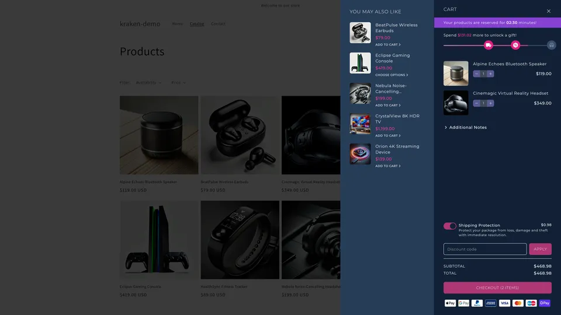Image resolution: width=561 pixels, height=315 pixels.
Task: Increase Alpine Echoes Bluetooth Speaker quantity
Action: pyautogui.click(x=490, y=74)
